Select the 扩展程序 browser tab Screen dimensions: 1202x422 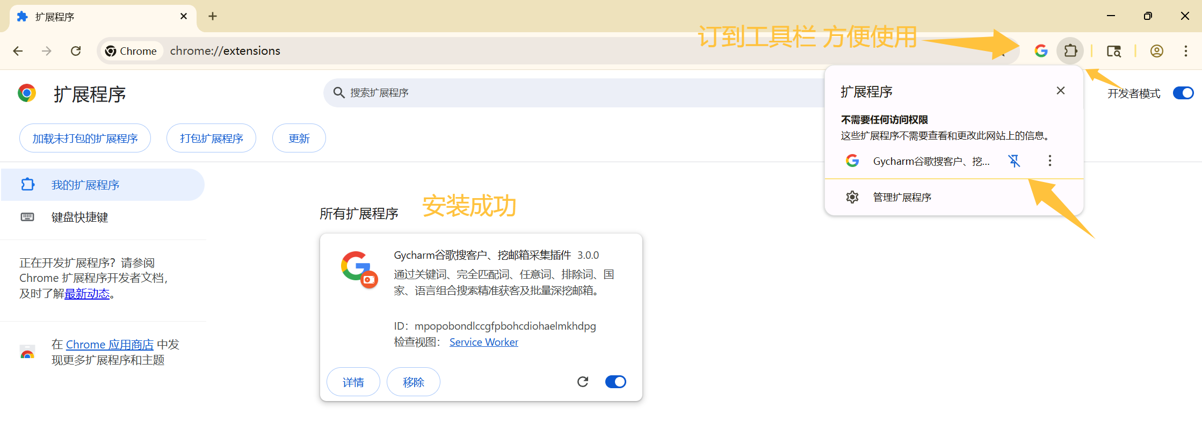point(102,17)
